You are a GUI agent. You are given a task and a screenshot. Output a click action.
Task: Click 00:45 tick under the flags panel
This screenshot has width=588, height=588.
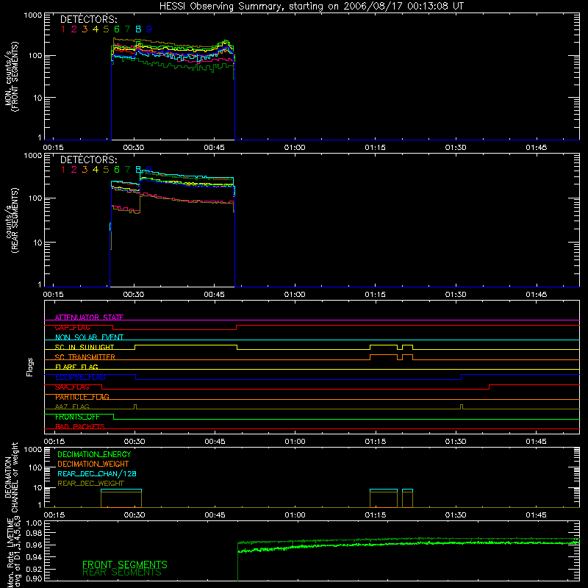point(215,442)
